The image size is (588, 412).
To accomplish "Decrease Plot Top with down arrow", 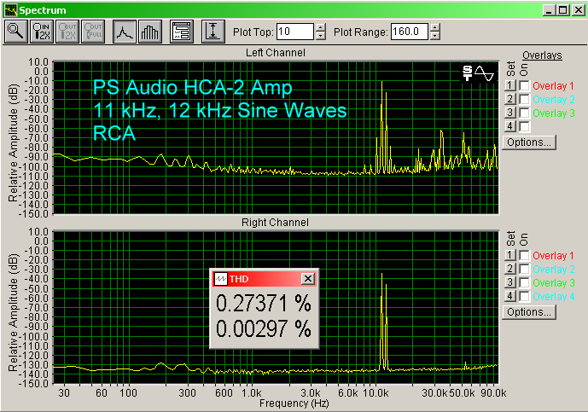I will pos(320,36).
